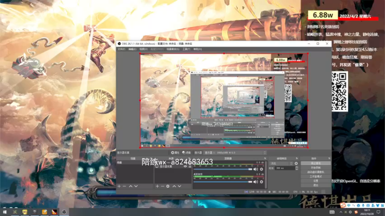Viewport: 385px width, 216px height.
Task: Click the LIVE status indicator in status bar
Action: 255,192
